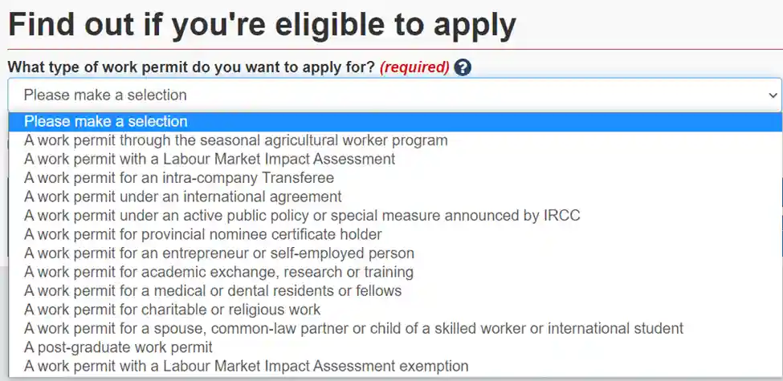Pick the Labour Market Impact Assessment exemption option

tap(394, 367)
